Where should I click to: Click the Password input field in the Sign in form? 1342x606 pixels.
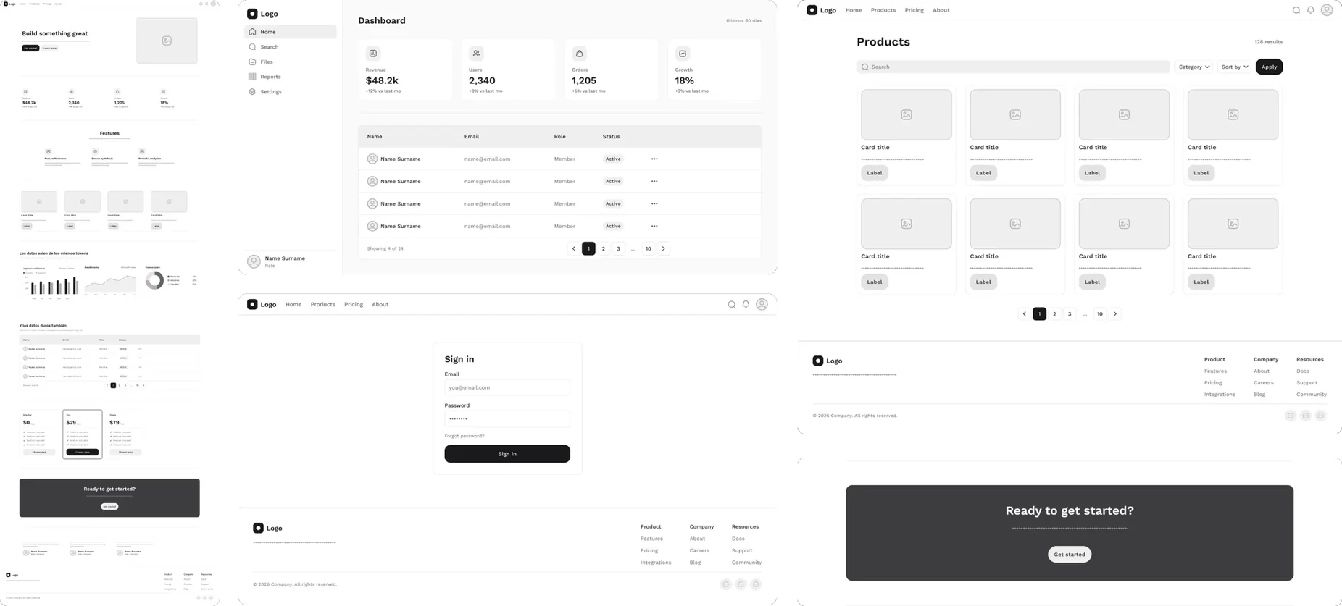[507, 419]
